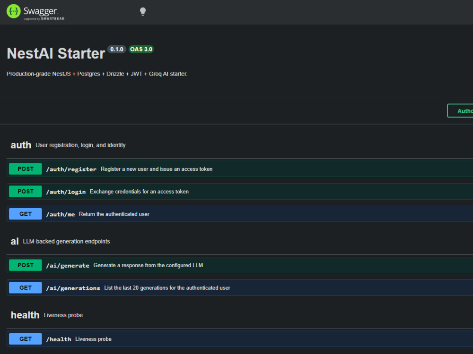Click the Swagger logo icon
473x354 pixels.
coord(14,11)
